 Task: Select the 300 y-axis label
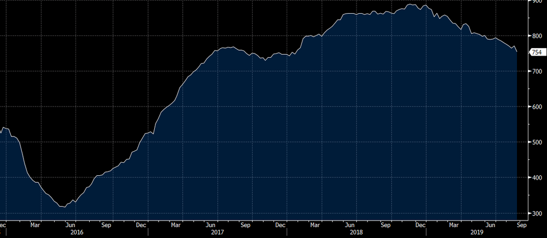[537, 213]
